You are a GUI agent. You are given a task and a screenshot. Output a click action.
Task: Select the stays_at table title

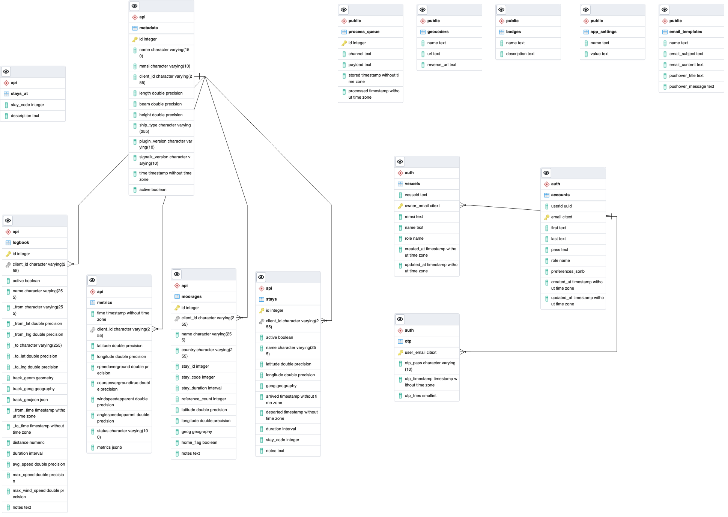(20, 94)
